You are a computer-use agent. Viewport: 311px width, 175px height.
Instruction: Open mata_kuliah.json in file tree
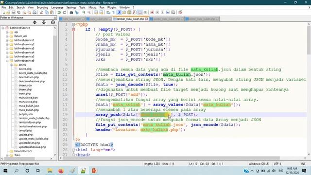coord(29,106)
